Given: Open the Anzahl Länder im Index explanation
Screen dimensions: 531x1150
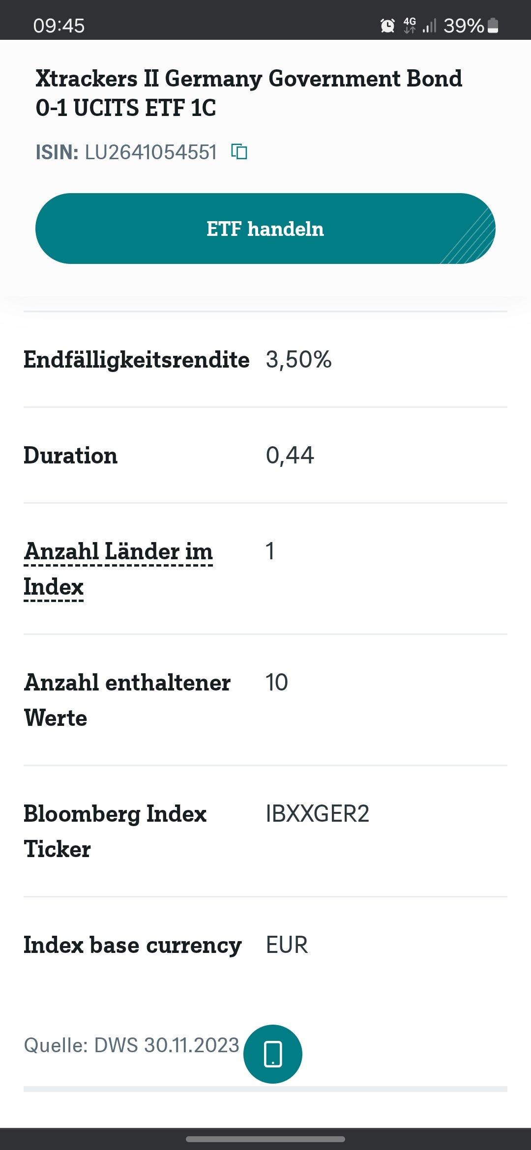Looking at the screenshot, I should pos(118,569).
